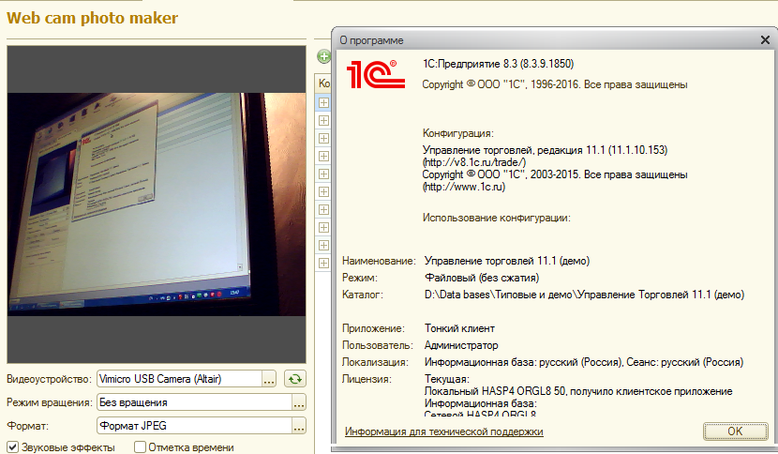Expand the eighth tree row plus icon
This screenshot has width=778, height=454.
(x=323, y=228)
